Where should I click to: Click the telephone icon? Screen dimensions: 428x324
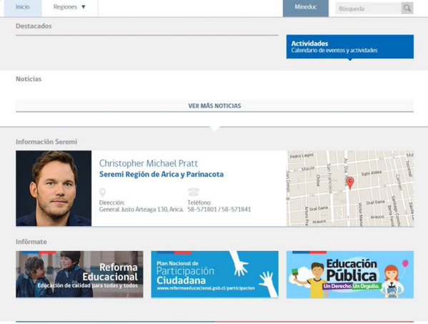(193, 192)
